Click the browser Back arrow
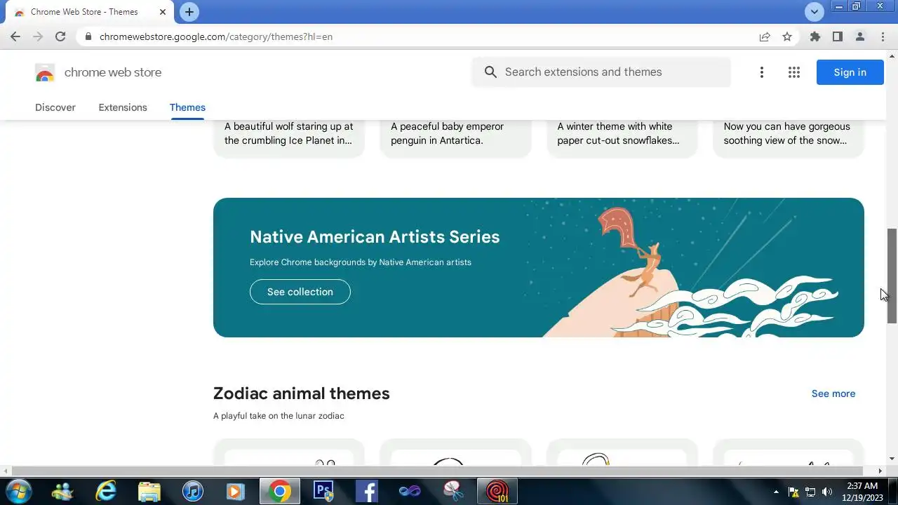The width and height of the screenshot is (898, 505). [x=15, y=36]
